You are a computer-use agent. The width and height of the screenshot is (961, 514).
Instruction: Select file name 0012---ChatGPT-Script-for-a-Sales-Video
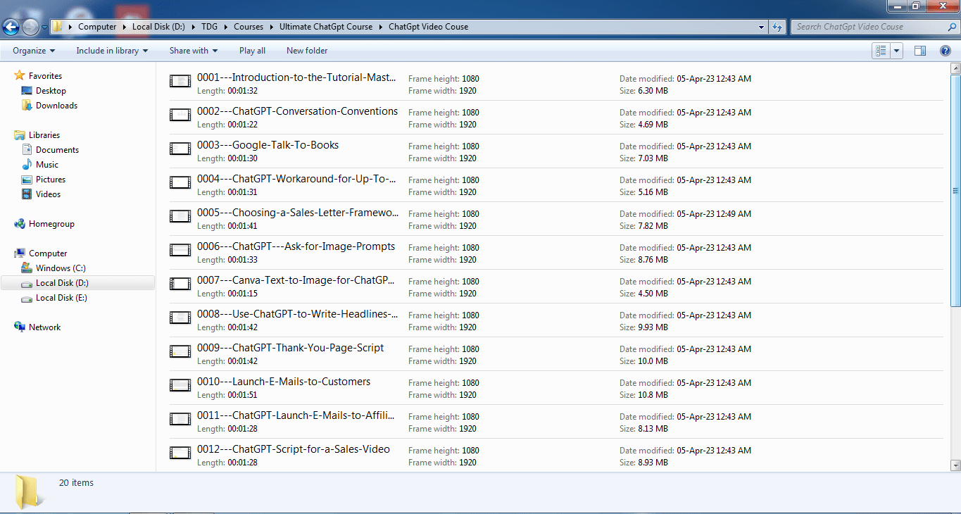(x=293, y=449)
